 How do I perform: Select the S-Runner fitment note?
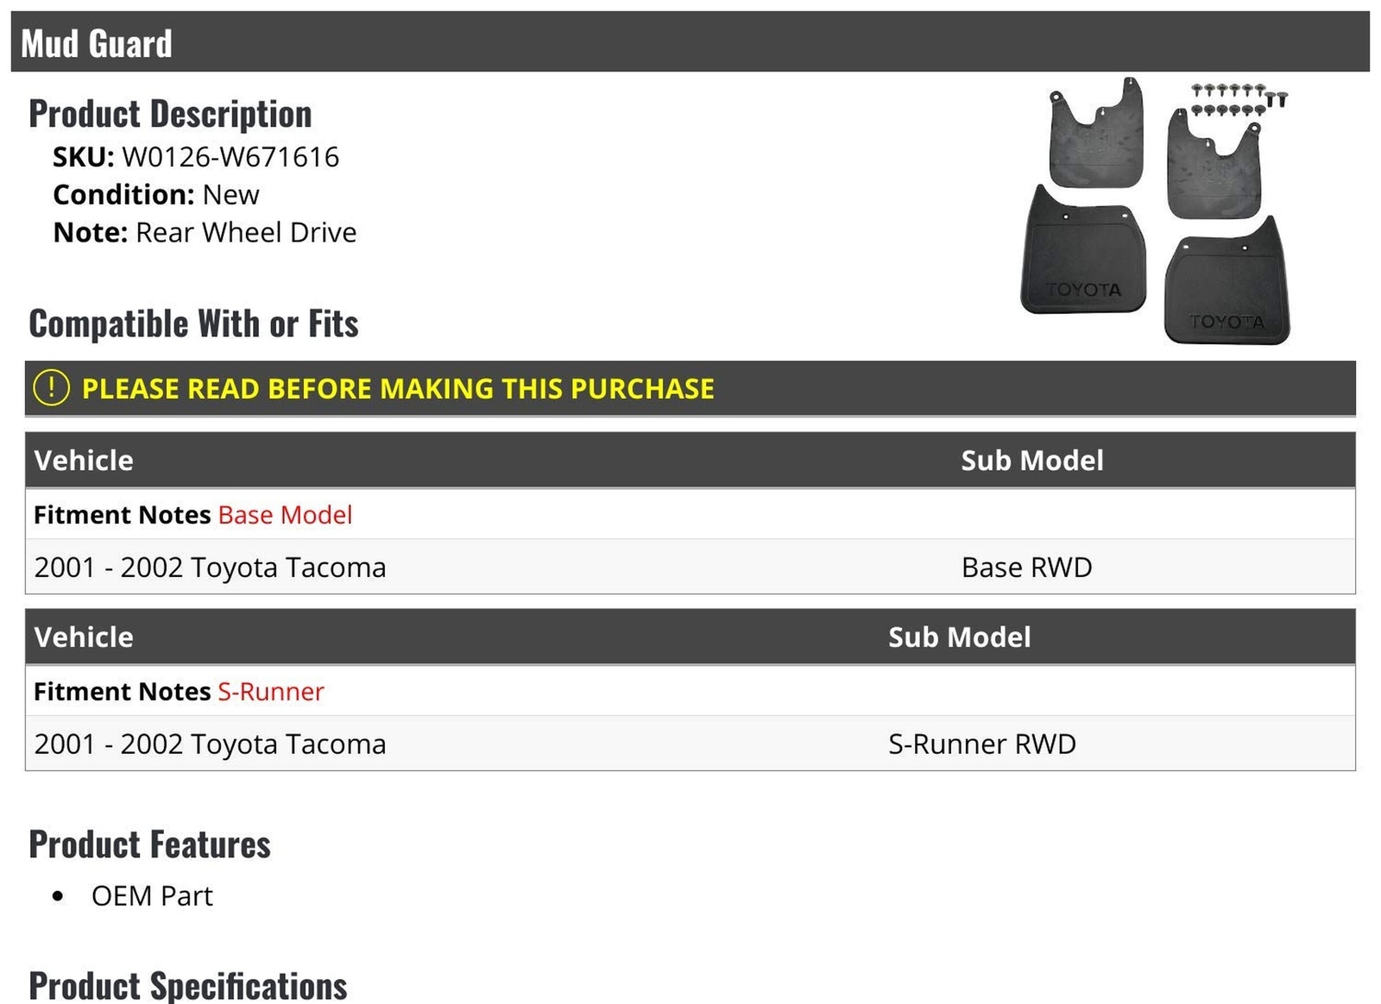point(271,692)
